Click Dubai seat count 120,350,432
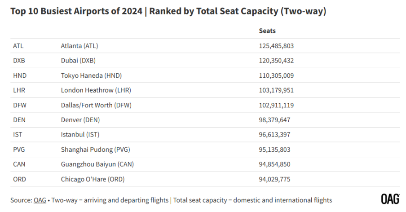 coord(276,61)
